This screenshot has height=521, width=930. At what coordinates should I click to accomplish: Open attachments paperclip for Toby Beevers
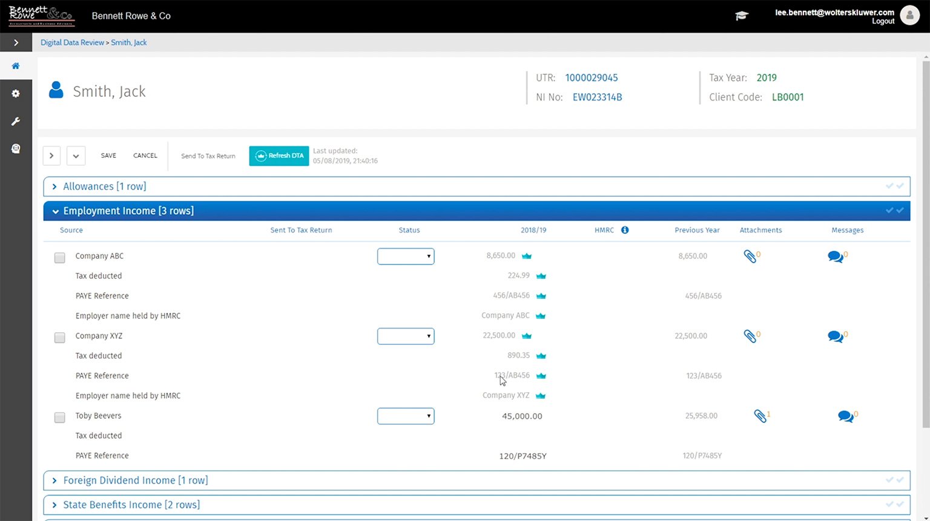pos(760,416)
